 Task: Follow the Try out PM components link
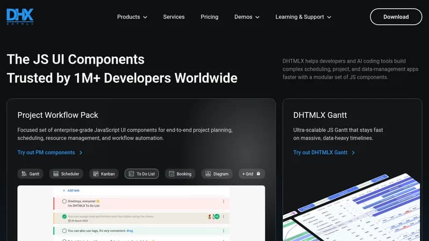[50, 153]
